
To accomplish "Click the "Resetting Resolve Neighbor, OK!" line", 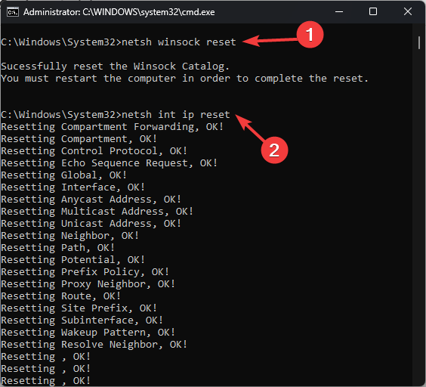I will click(x=94, y=345).
